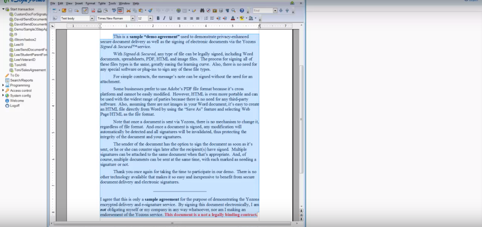Viewport: 482px width, 227px height.
Task: Insert a hyperlink with globe icon
Action: [x=178, y=11]
